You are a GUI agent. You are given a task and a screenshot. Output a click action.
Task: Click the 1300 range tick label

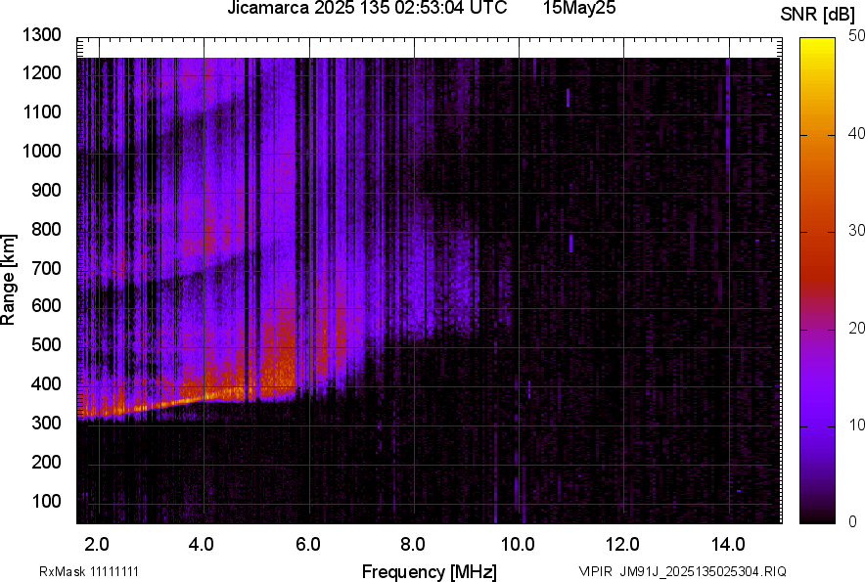41,35
